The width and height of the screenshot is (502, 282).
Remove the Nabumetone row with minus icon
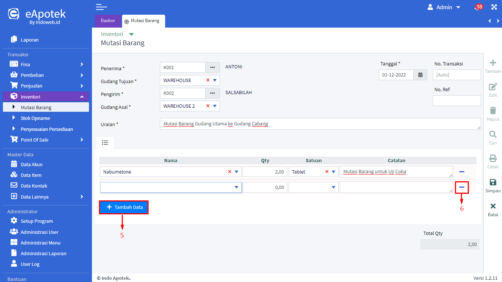pyautogui.click(x=462, y=172)
